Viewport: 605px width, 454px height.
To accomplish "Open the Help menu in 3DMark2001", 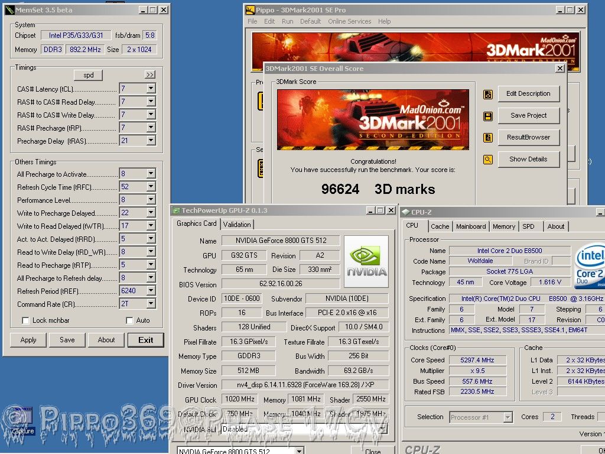I will coord(384,21).
